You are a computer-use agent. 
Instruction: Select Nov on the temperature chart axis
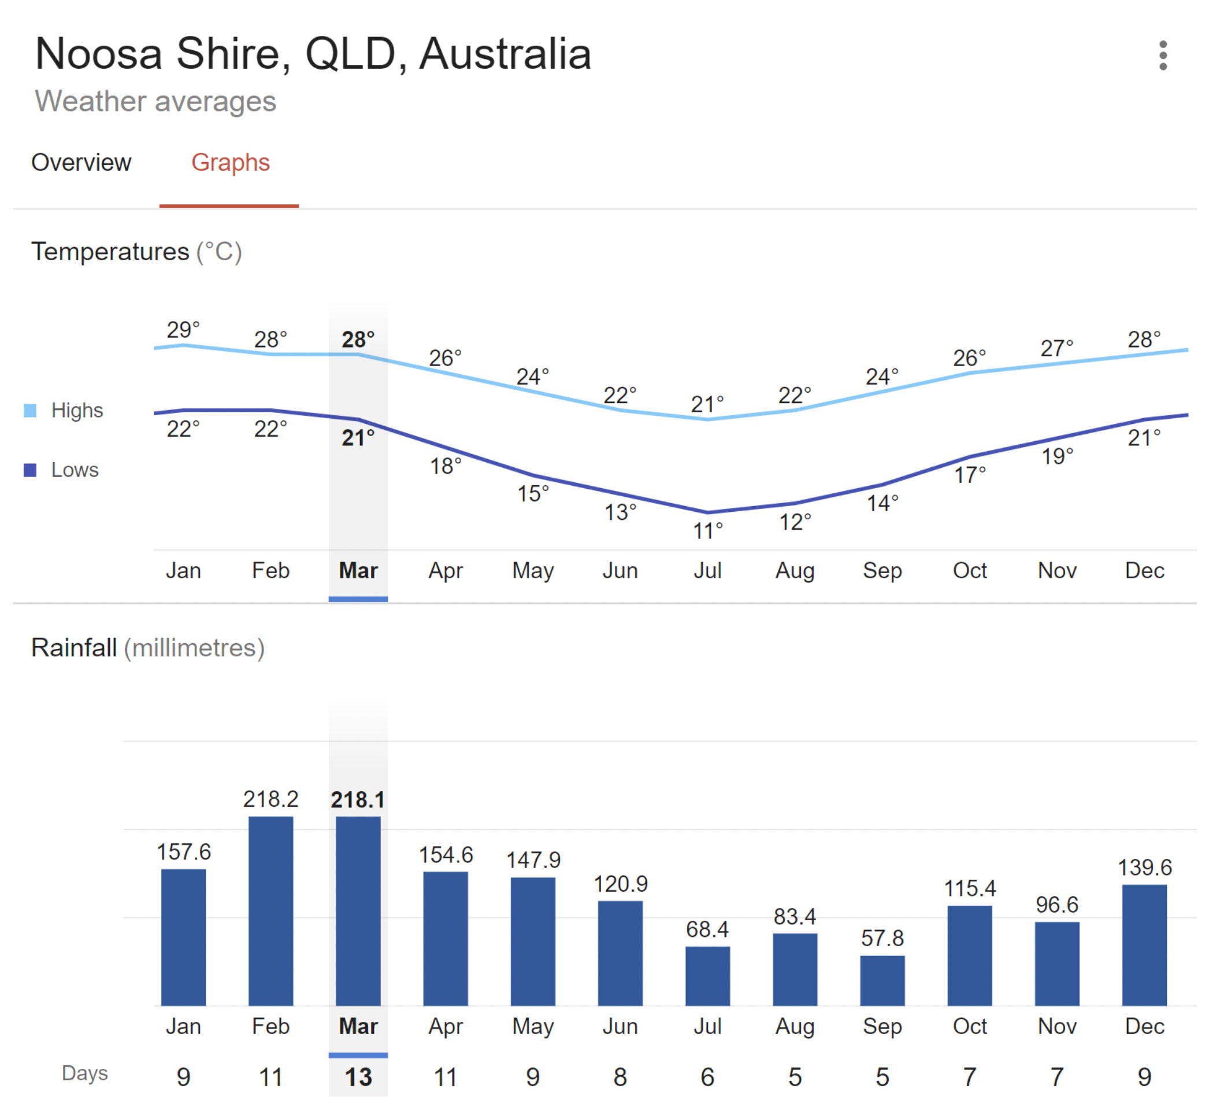click(x=1057, y=571)
